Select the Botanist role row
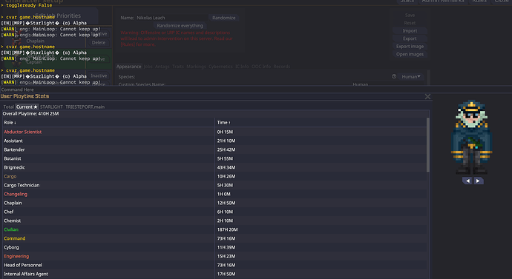Screen dimensions: 512x279 215,158
